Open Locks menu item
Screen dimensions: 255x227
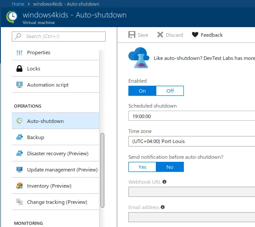[x=55, y=69]
